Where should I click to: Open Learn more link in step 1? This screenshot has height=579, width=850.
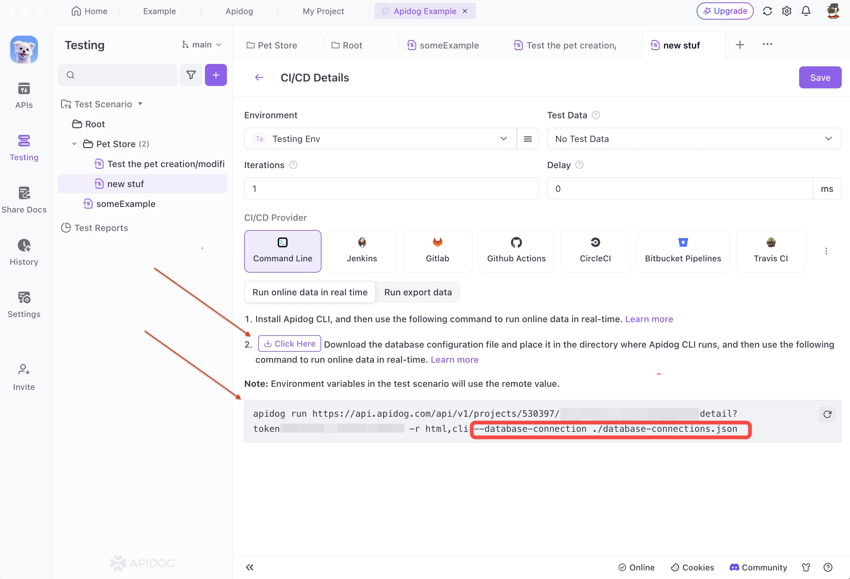(649, 319)
